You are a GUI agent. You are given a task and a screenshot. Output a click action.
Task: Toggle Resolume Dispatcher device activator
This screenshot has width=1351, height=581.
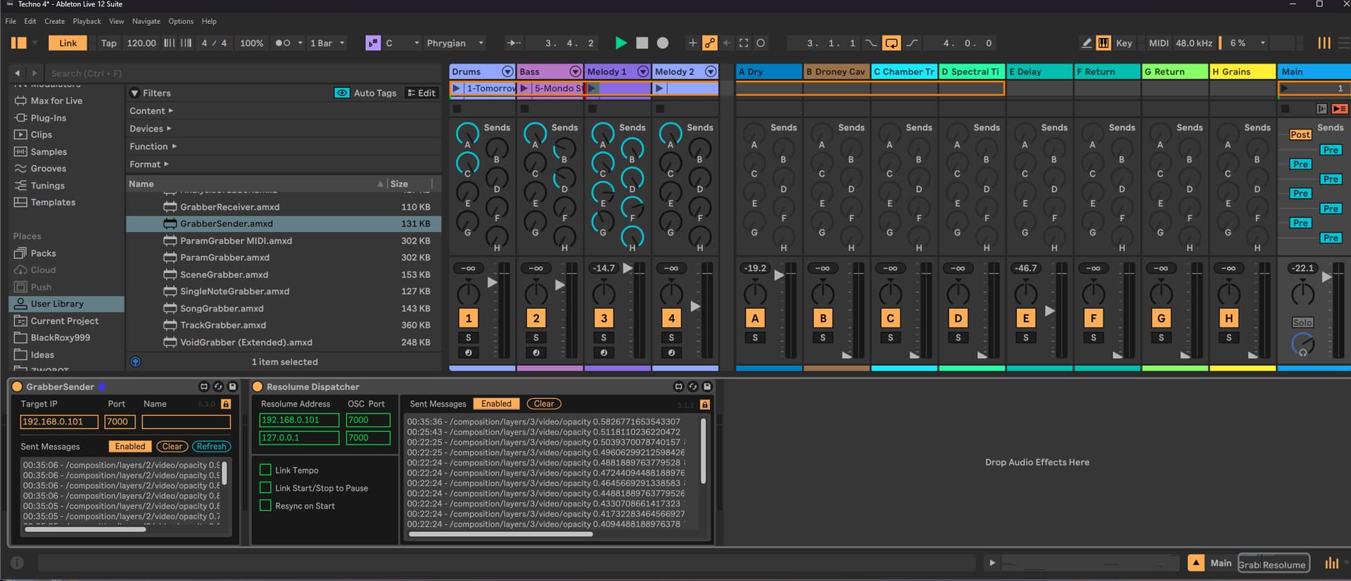(258, 387)
